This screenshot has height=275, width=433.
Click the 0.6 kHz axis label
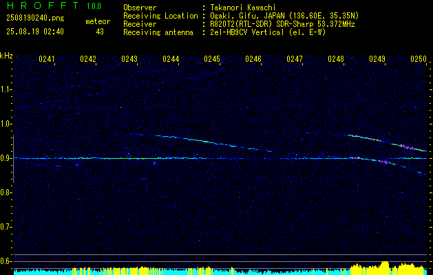point(6,261)
